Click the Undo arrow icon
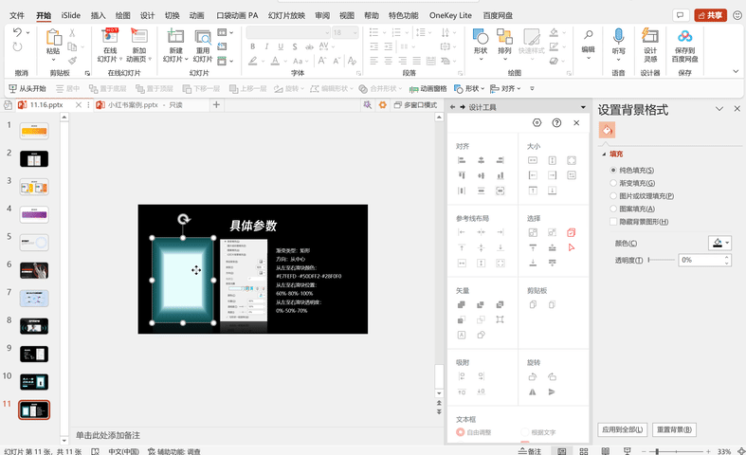 [17, 32]
